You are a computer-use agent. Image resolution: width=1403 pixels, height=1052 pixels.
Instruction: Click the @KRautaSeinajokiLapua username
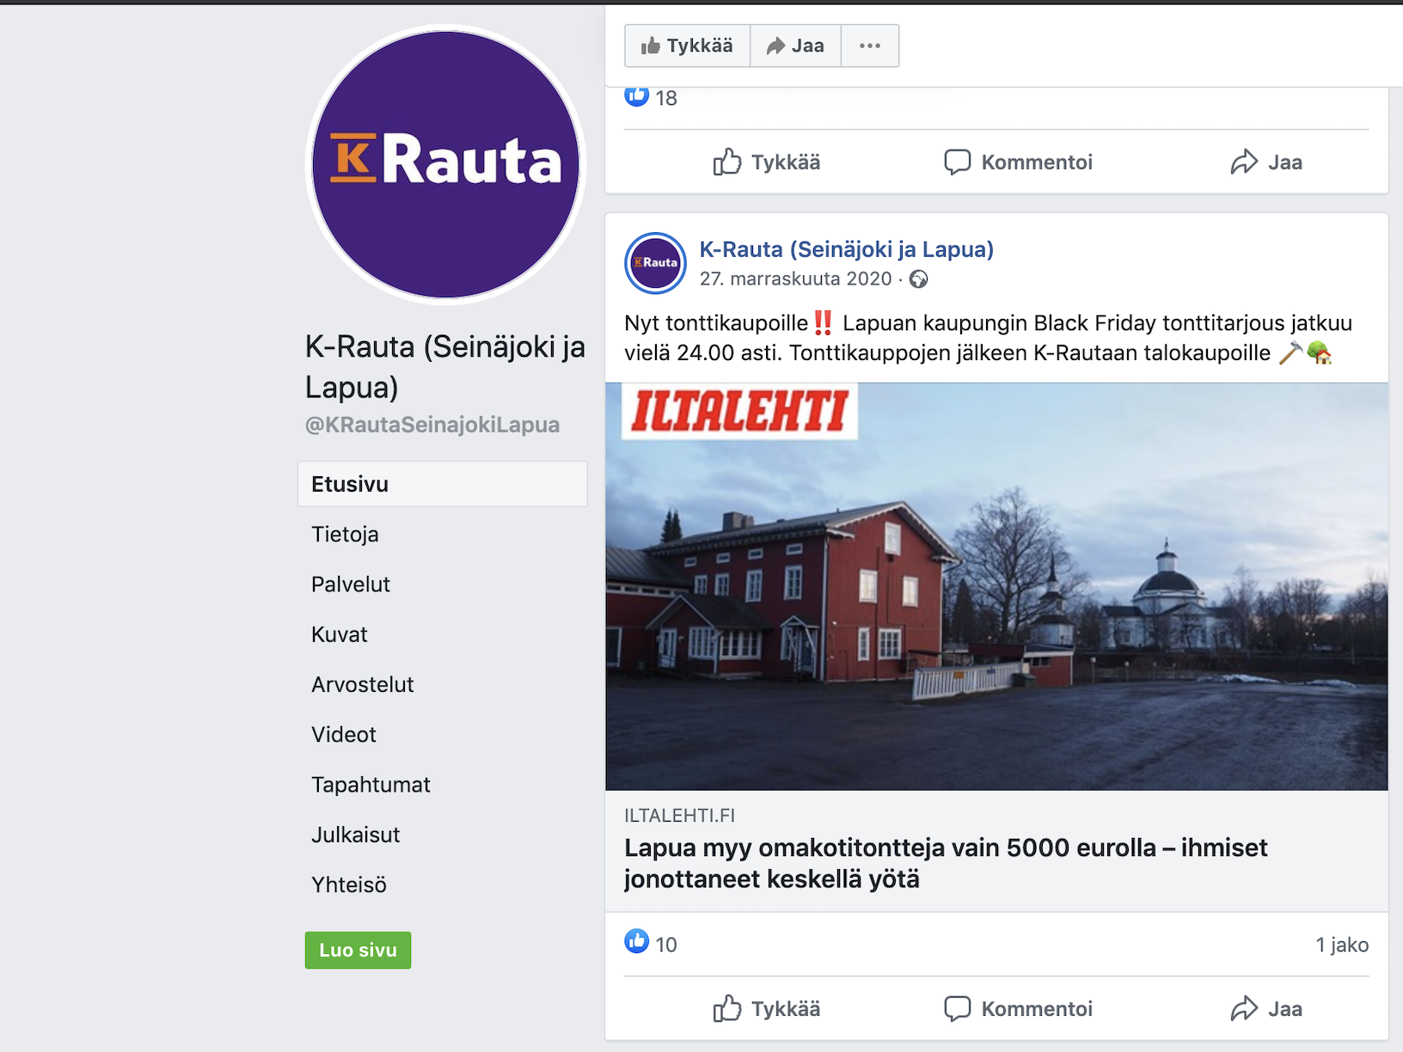[432, 425]
